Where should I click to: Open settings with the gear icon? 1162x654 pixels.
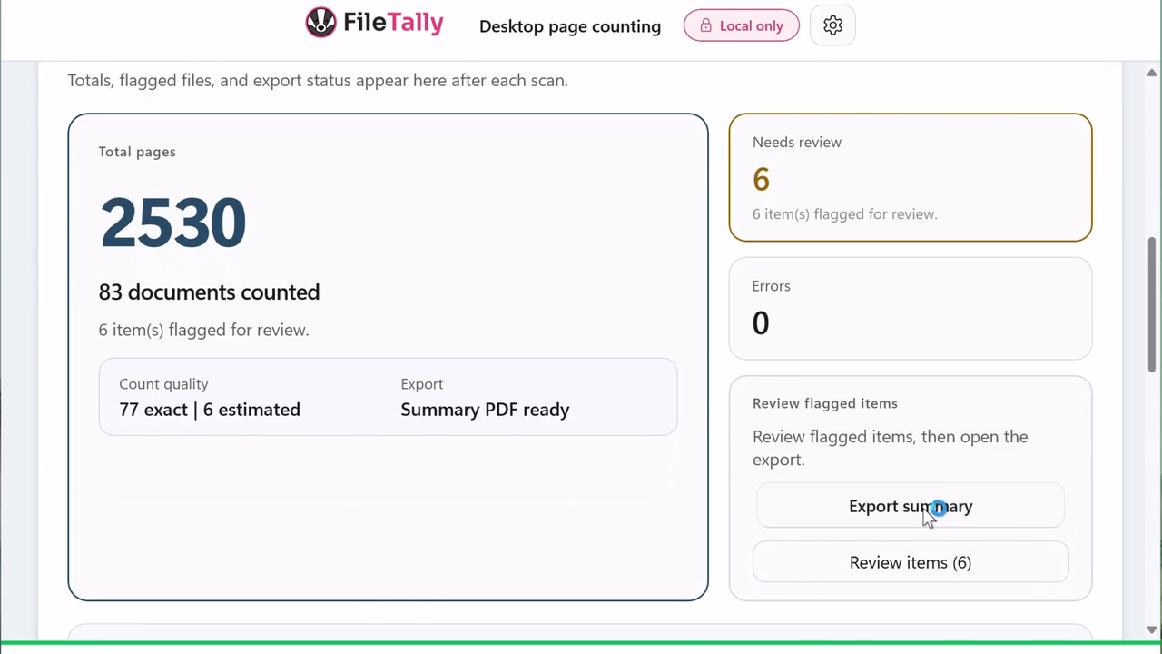832,25
